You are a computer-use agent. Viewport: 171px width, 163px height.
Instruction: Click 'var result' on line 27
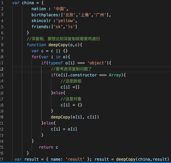tap(27, 159)
